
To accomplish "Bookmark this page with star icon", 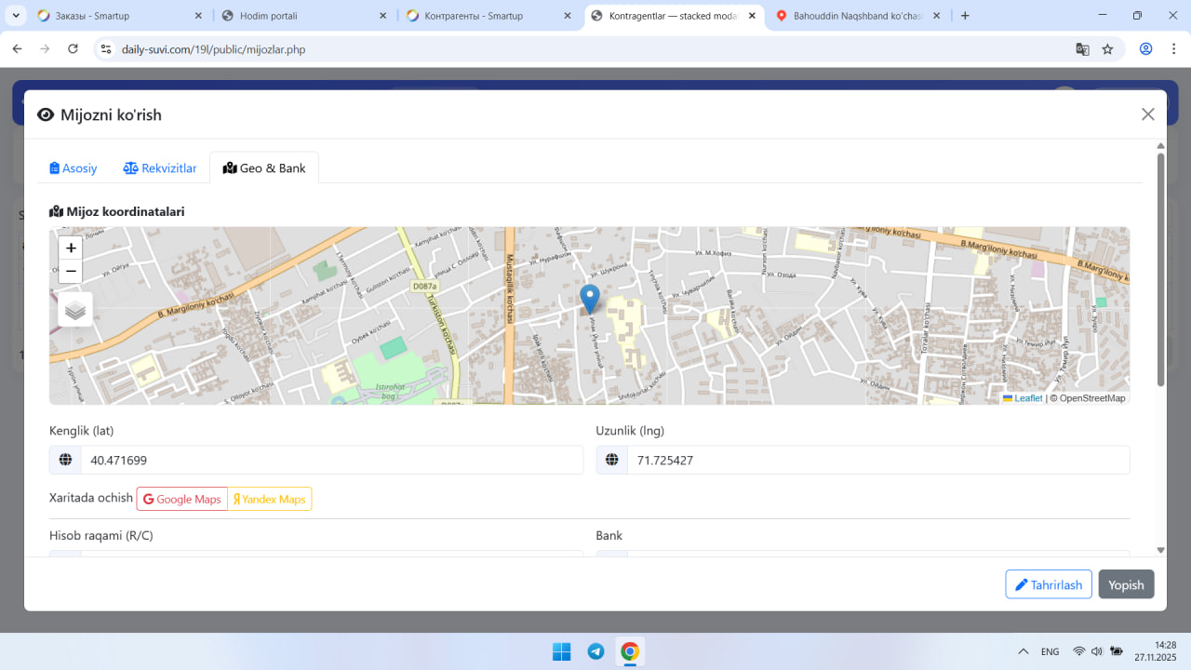I will pos(1107,49).
